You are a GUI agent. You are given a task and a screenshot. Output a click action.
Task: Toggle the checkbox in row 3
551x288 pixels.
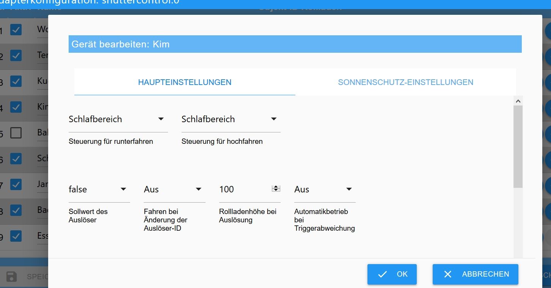16,81
